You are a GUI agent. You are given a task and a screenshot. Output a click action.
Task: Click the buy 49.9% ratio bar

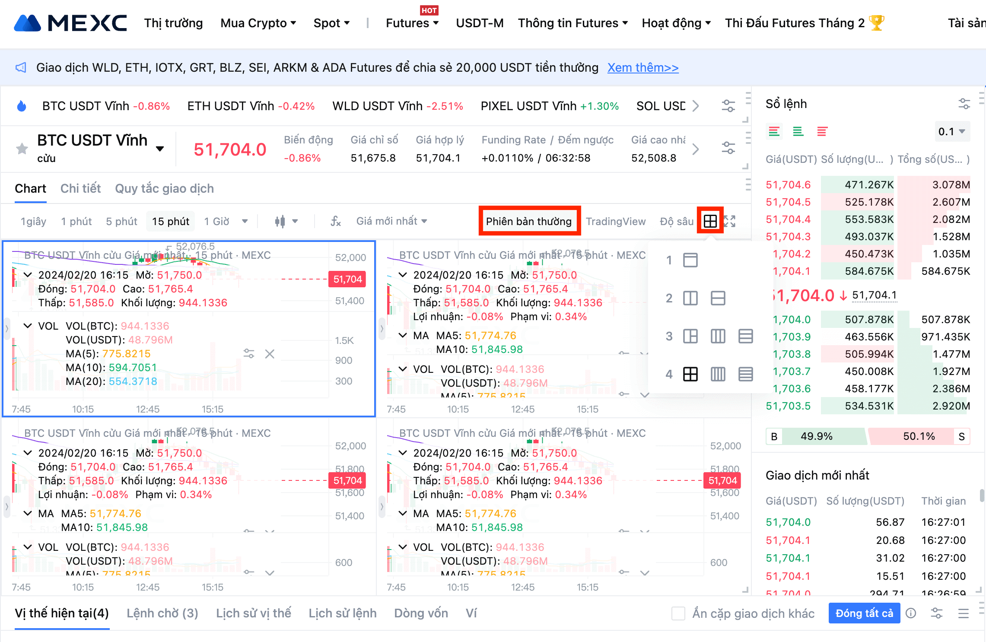(817, 436)
